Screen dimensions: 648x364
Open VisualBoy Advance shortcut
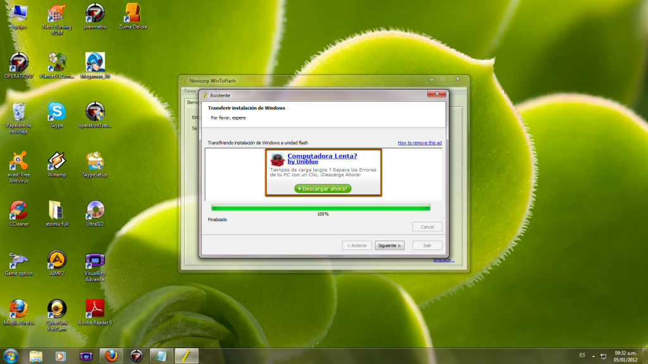click(x=95, y=266)
